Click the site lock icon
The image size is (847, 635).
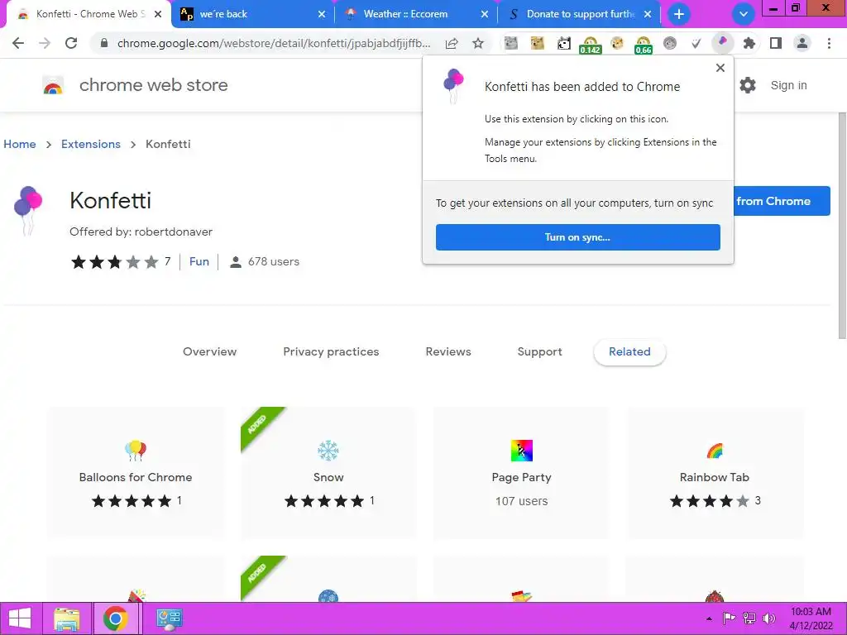point(103,43)
